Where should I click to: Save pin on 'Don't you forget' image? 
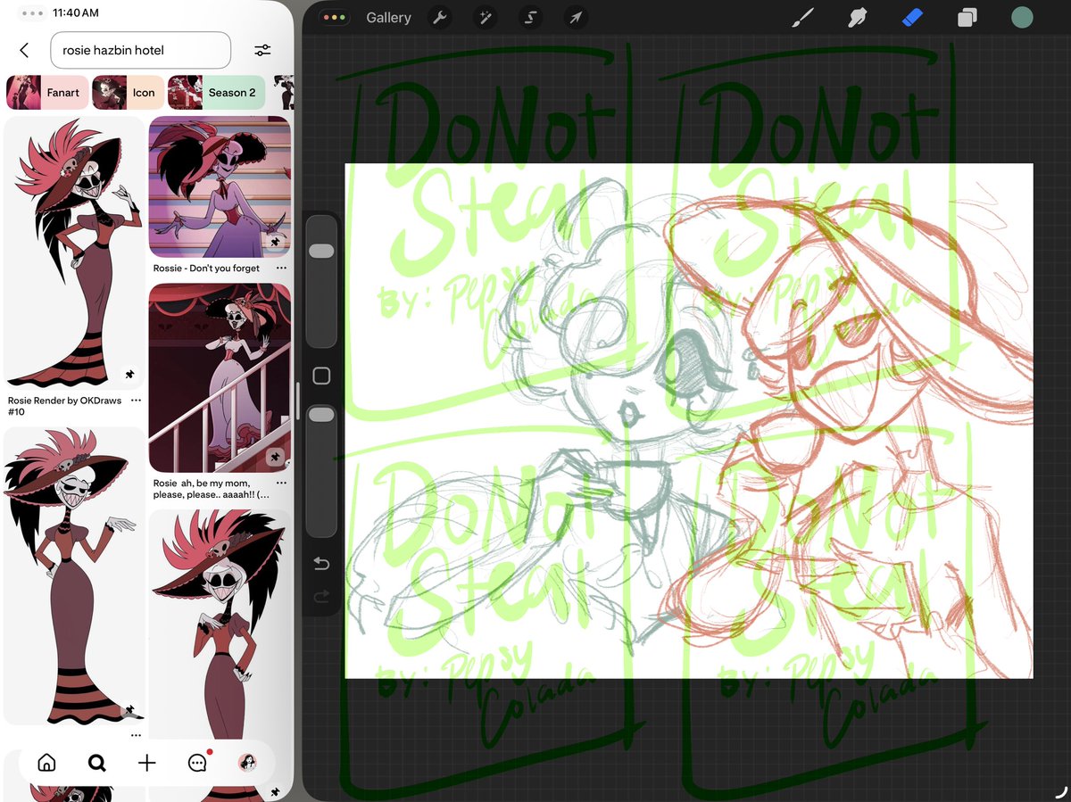(x=276, y=243)
